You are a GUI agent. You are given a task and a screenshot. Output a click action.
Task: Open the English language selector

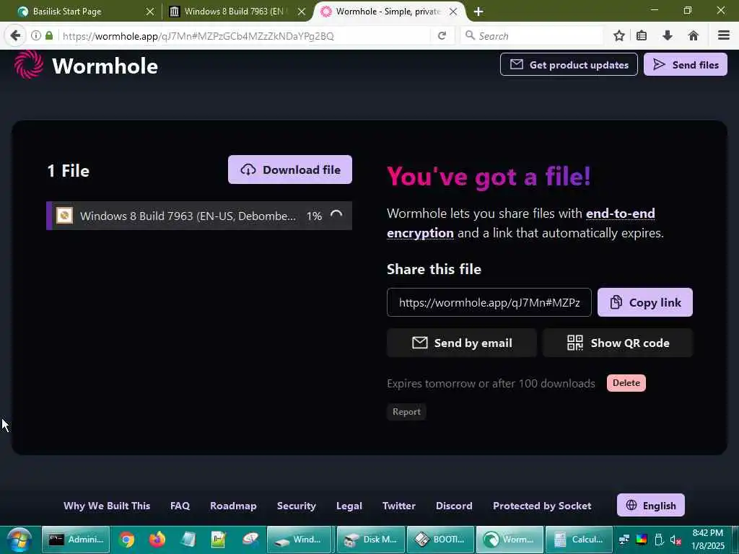pyautogui.click(x=650, y=506)
